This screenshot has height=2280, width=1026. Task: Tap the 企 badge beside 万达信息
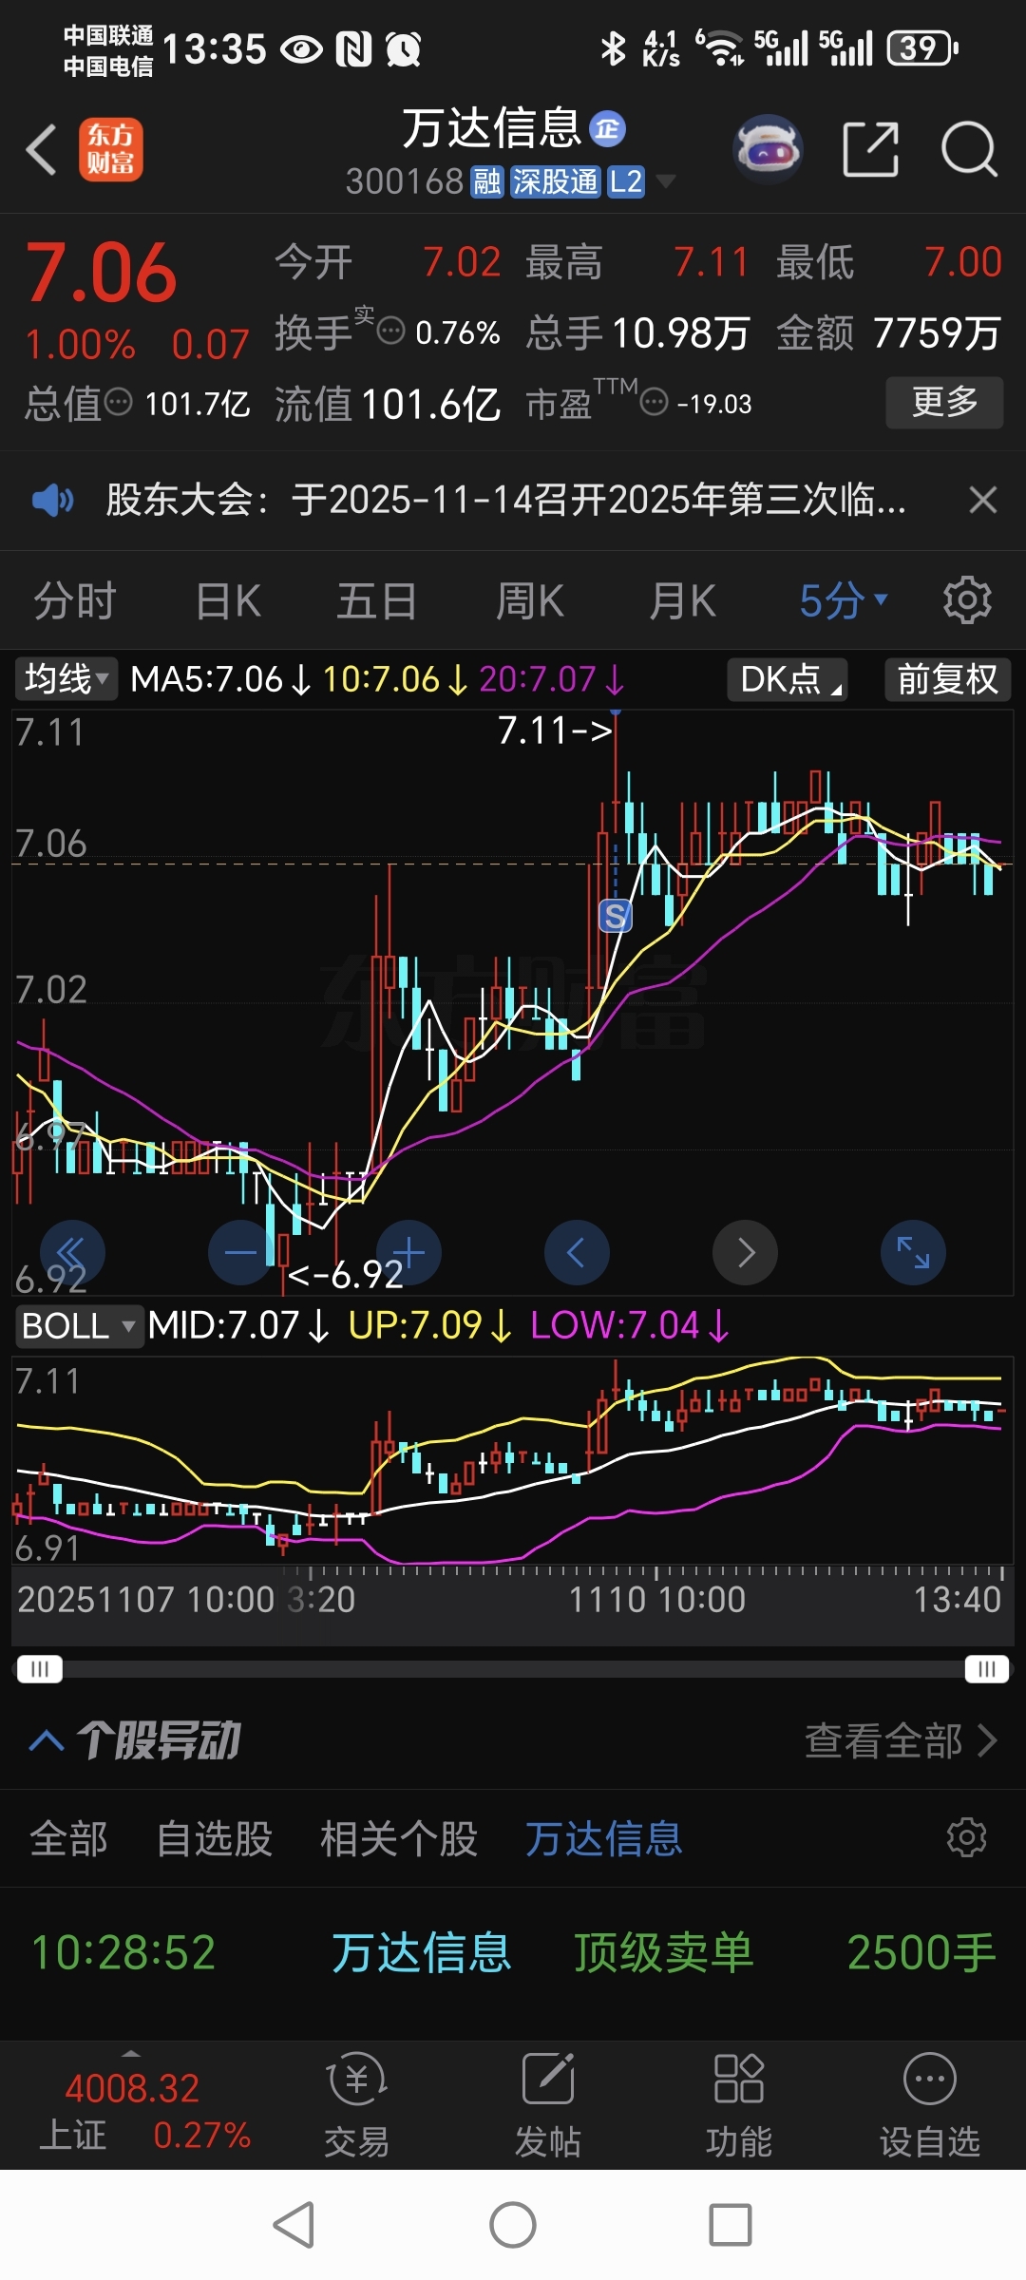tap(607, 128)
